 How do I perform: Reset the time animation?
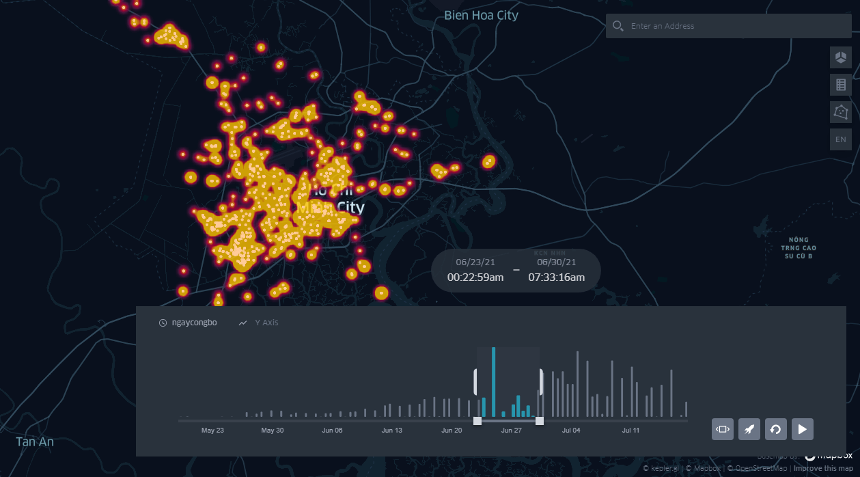point(776,429)
